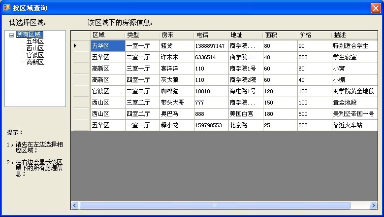
Task: Click the description cell 小棚
Action: [355, 80]
